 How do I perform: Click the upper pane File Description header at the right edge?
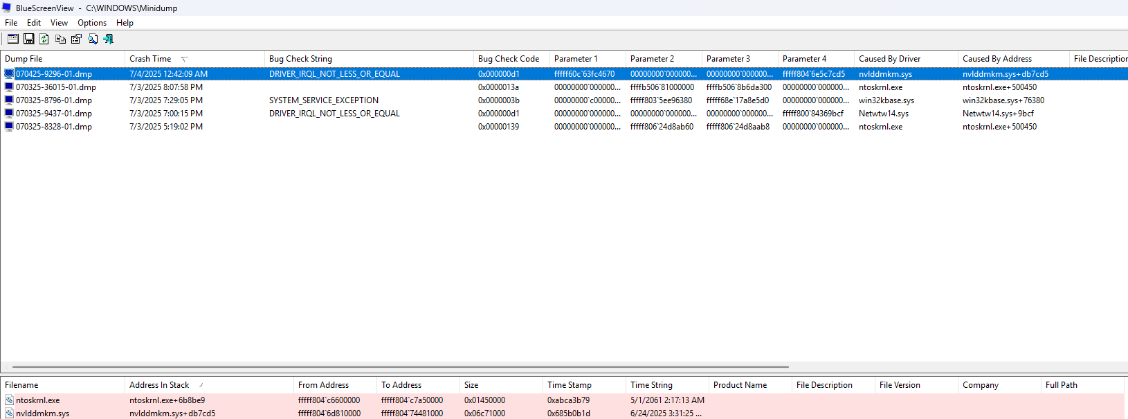(1099, 59)
